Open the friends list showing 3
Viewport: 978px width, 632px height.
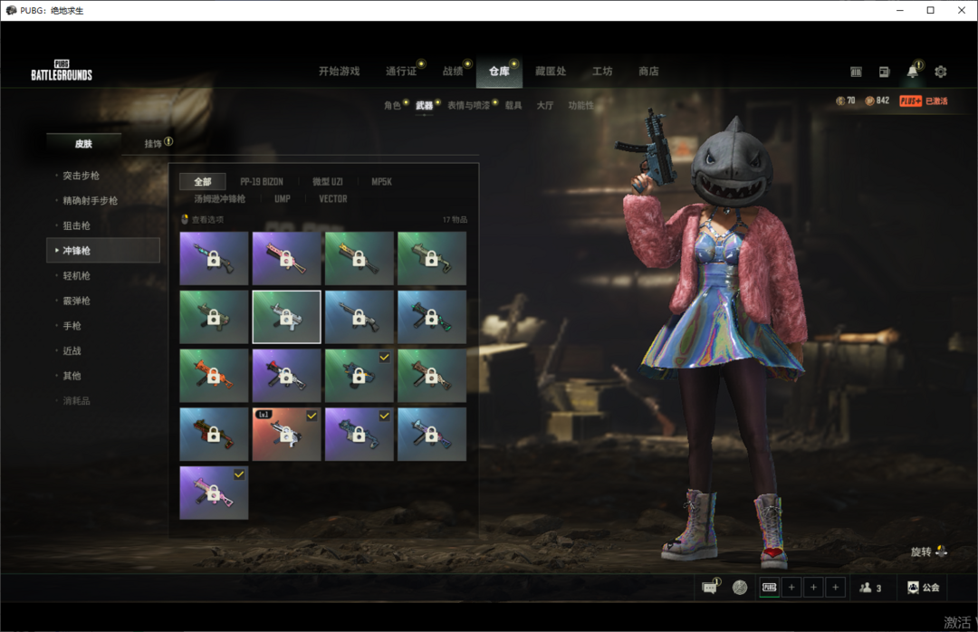(870, 587)
